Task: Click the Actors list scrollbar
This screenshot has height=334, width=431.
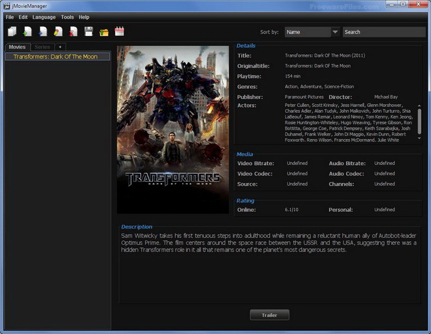Action: point(420,120)
